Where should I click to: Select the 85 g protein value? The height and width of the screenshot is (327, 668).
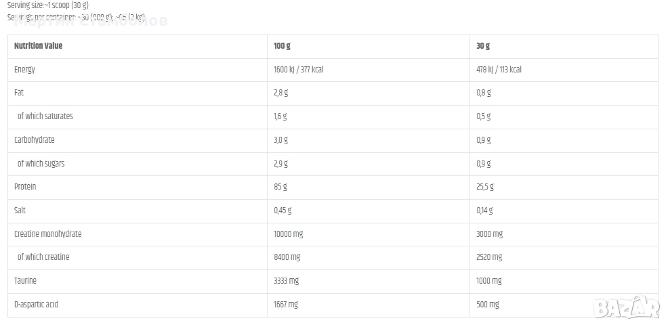click(x=280, y=187)
